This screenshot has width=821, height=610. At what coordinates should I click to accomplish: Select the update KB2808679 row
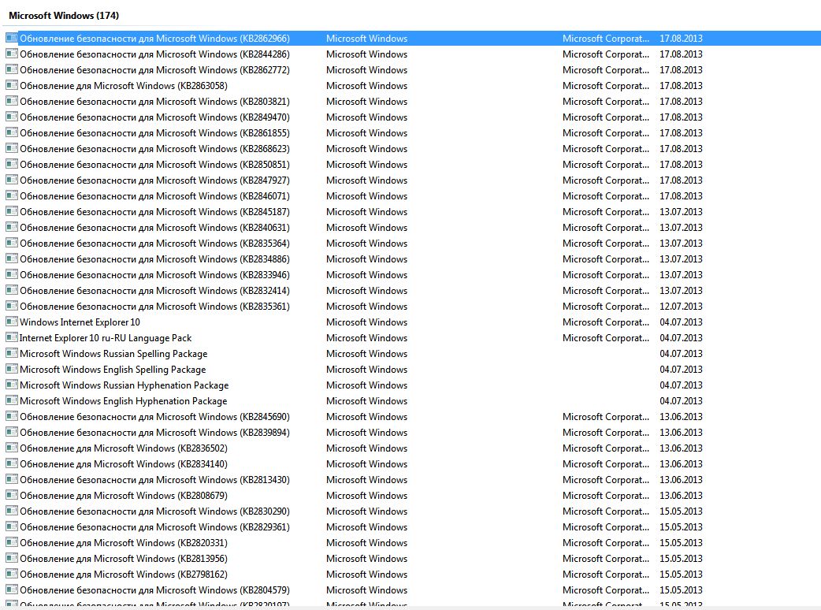click(123, 496)
